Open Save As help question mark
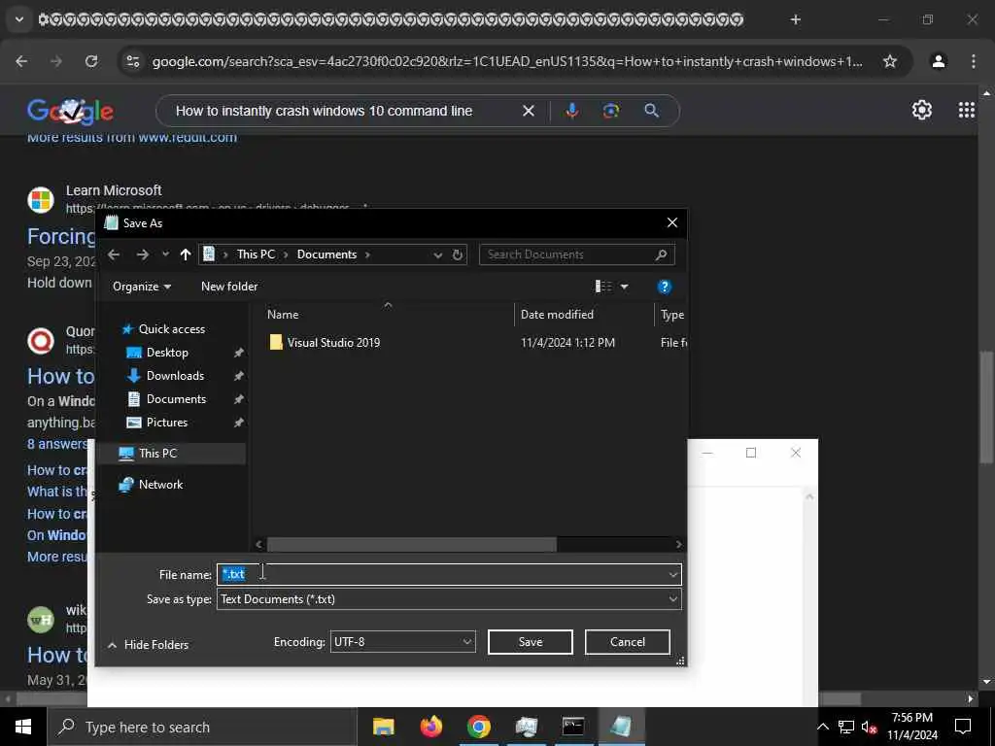The height and width of the screenshot is (746, 995). (664, 287)
